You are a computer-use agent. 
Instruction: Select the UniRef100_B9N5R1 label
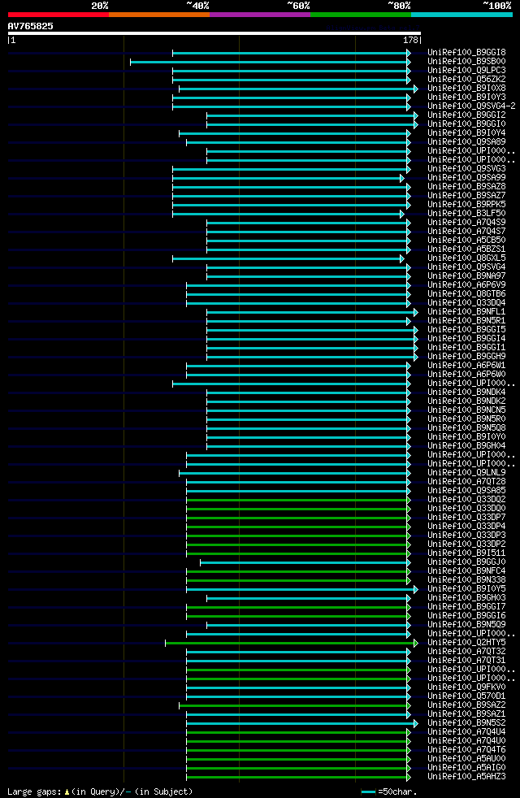coord(466,321)
